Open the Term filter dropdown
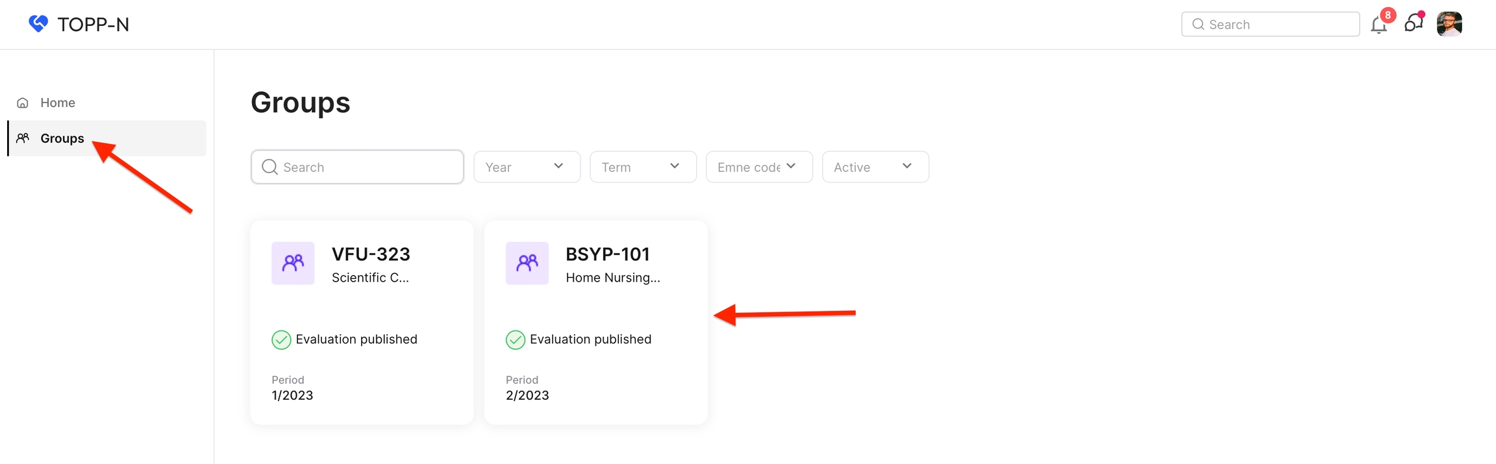The width and height of the screenshot is (1496, 464). [x=643, y=167]
